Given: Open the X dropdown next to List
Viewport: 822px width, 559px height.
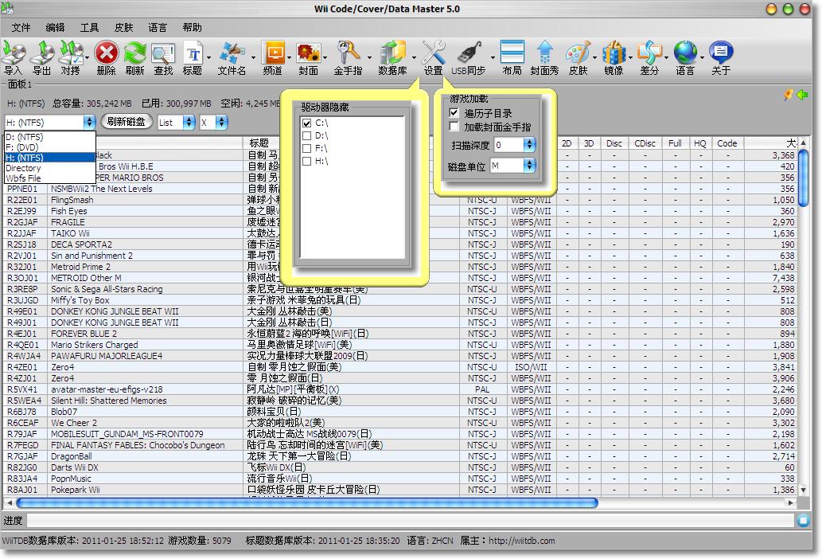Looking at the screenshot, I should [221, 122].
